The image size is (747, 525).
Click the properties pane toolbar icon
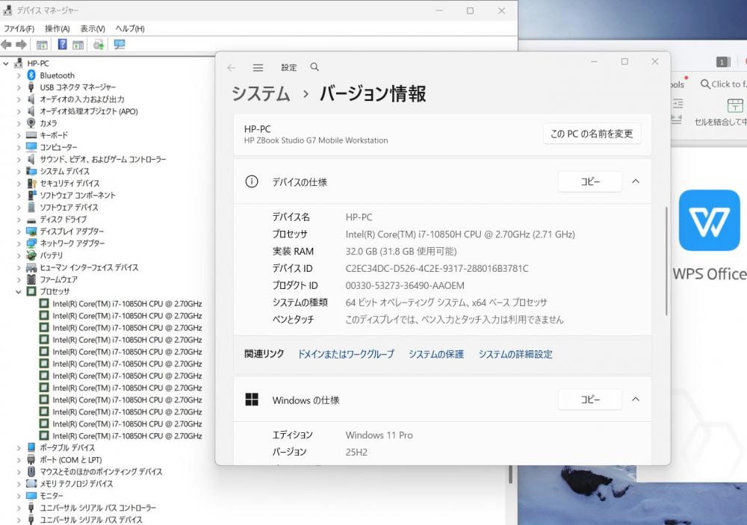tap(78, 45)
